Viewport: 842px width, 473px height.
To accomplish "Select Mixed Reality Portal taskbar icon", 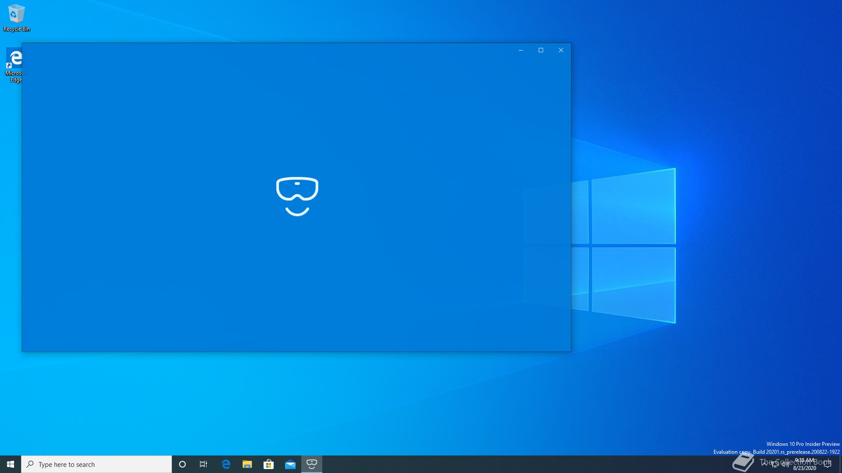I will (x=312, y=464).
